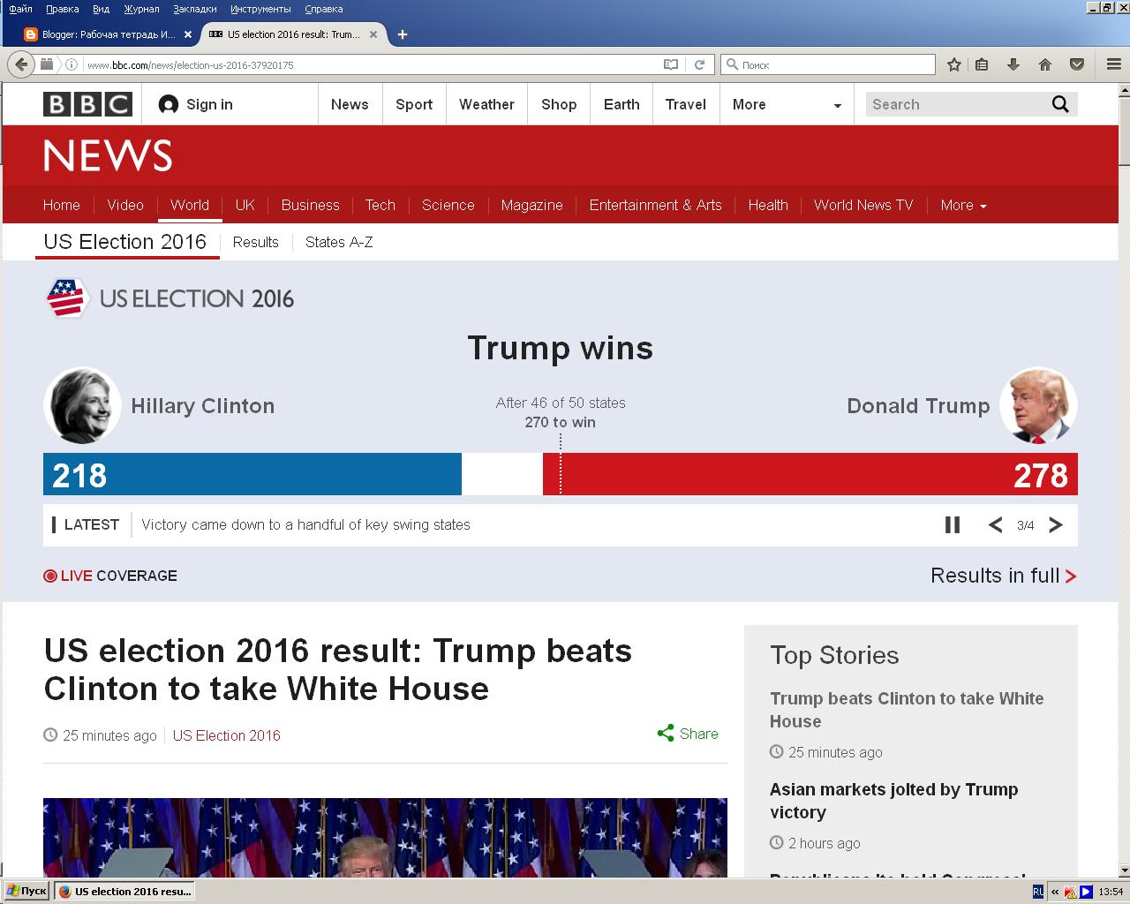Open Trump beats Clinton top story link
Viewport: 1130px width, 904px height.
pyautogui.click(x=907, y=710)
